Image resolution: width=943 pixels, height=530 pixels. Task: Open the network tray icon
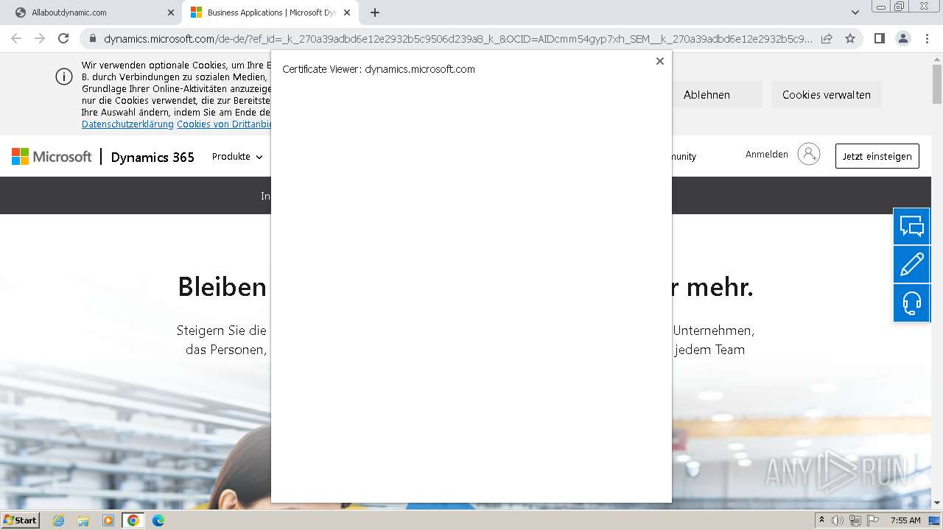[x=855, y=520]
